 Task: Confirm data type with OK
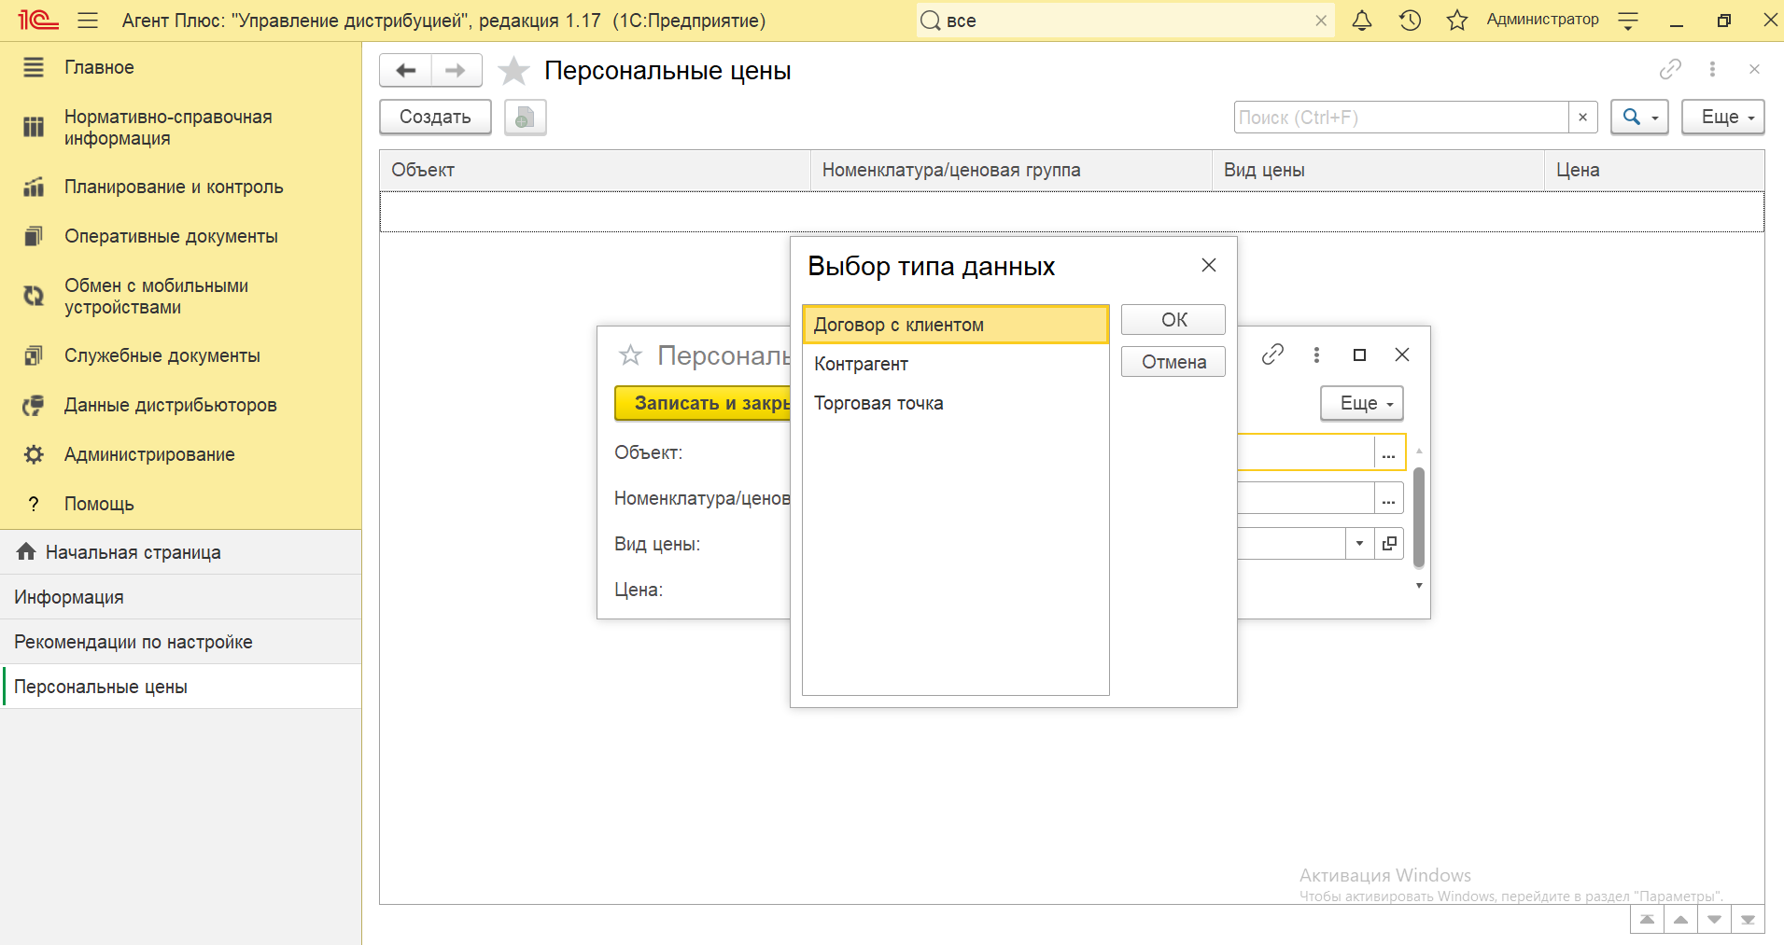[x=1173, y=320]
